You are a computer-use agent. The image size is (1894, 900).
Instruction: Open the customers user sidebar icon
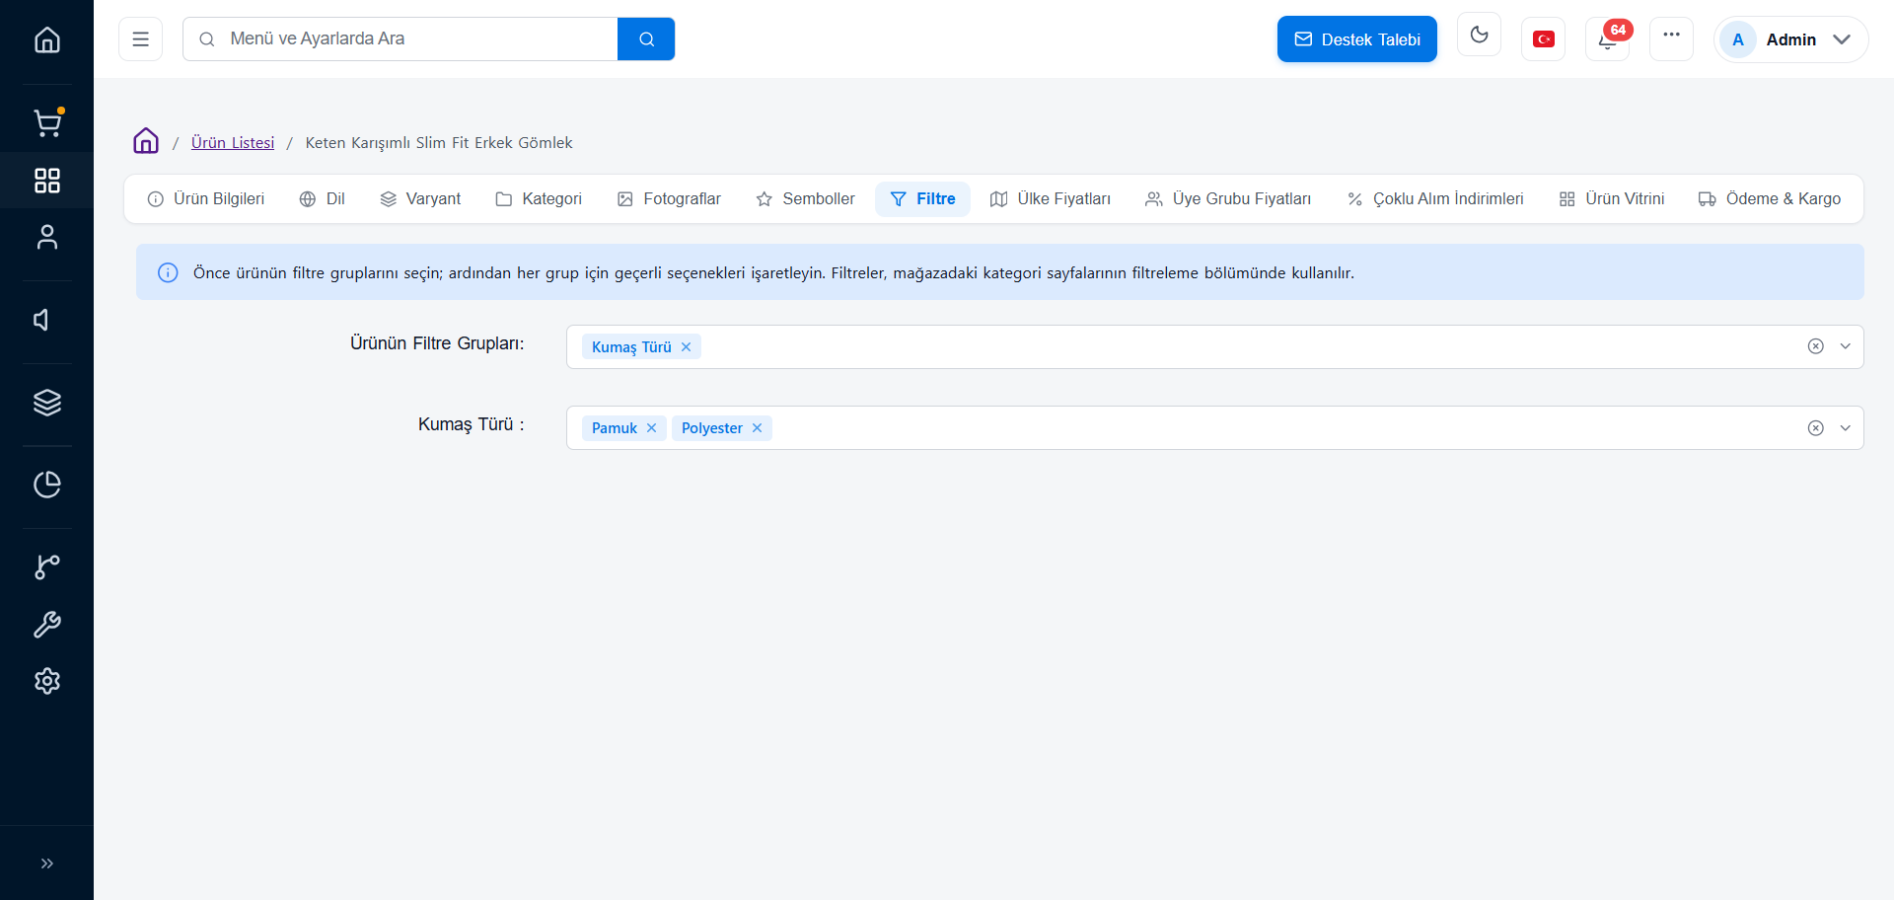coord(46,238)
